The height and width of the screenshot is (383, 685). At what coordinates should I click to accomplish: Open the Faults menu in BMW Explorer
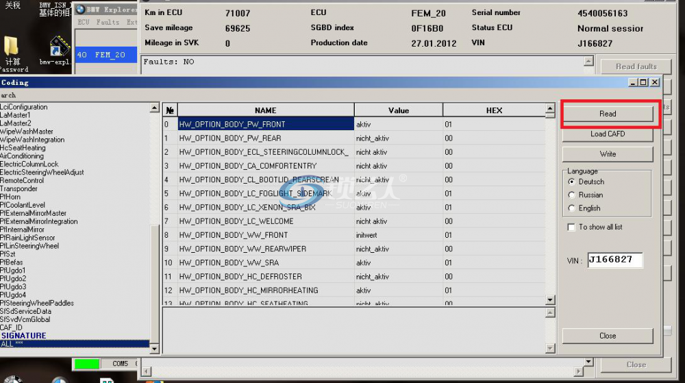tap(108, 22)
